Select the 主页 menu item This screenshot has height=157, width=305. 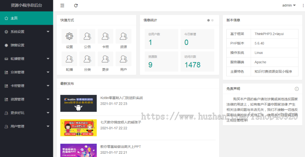pyautogui.click(x=26, y=18)
